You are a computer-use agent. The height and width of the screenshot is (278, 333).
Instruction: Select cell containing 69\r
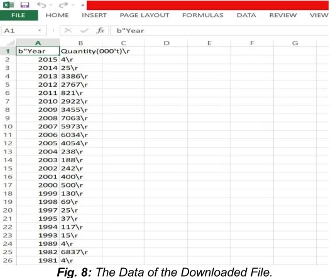[80, 202]
